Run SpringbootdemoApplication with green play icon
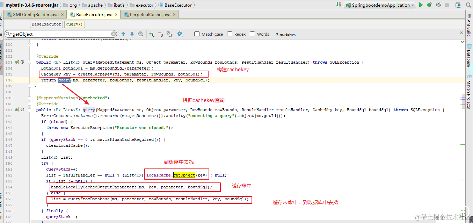 click(x=421, y=5)
